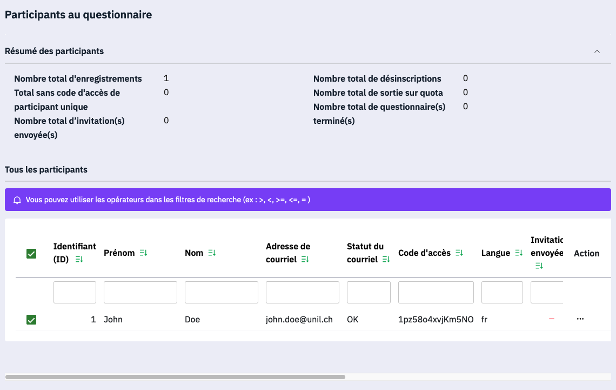Click the horizontal scrollbar at the bottom
This screenshot has width=616, height=390.
[175, 377]
